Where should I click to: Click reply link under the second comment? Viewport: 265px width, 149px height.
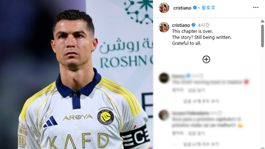pos(196,133)
